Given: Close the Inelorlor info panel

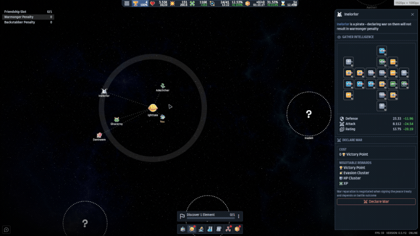Looking at the screenshot, I should (412, 15).
